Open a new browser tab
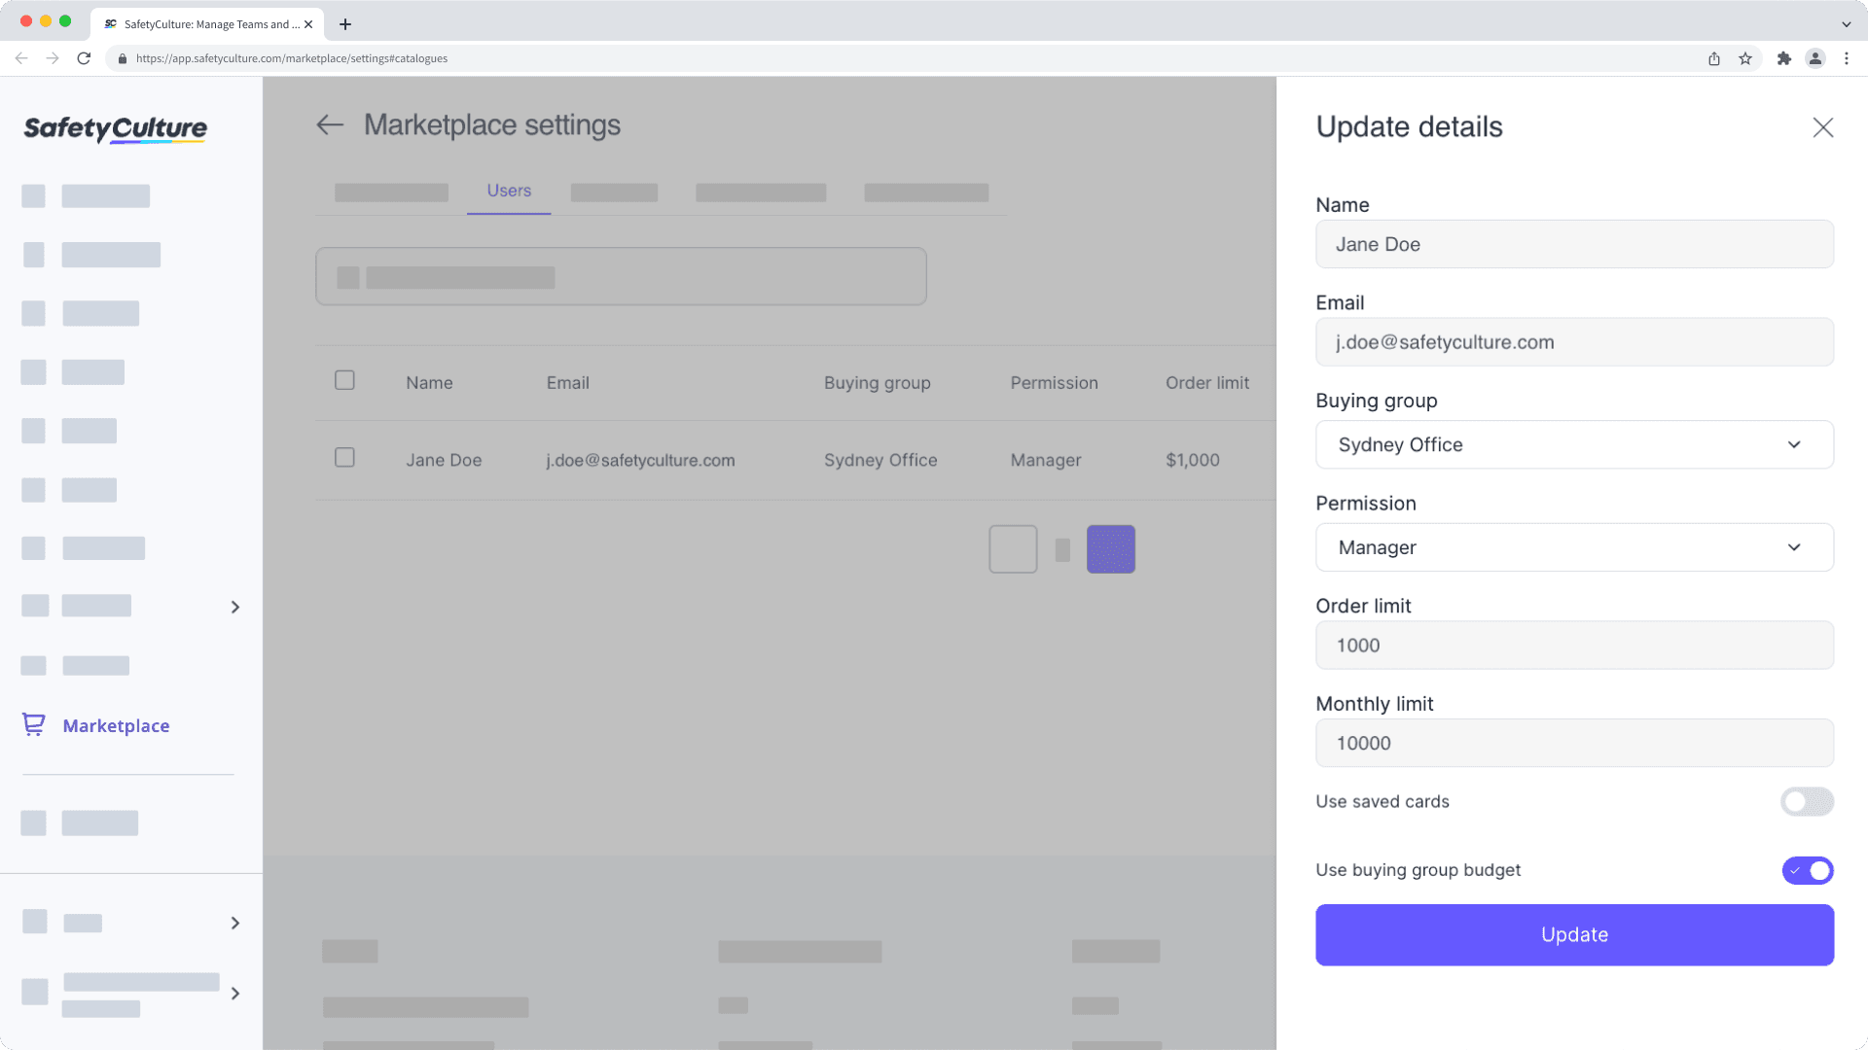 pos(345,24)
